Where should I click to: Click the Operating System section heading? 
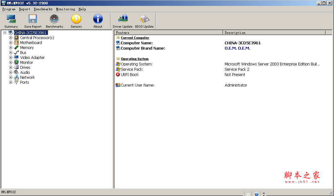pos(134,59)
